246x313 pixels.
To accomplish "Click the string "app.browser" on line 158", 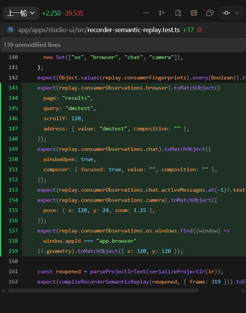I will tap(116, 241).
